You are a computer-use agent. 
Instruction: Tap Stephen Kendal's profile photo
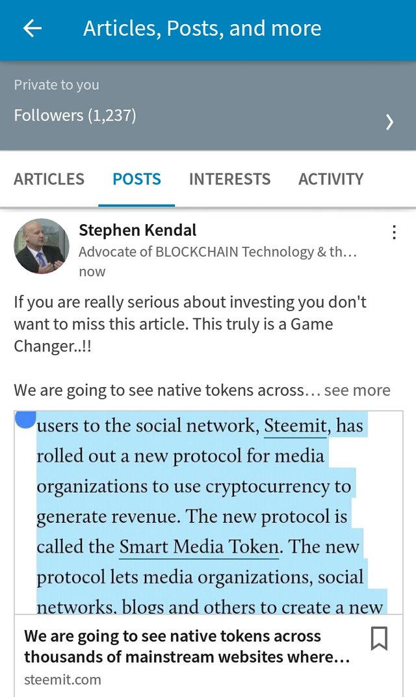42,246
